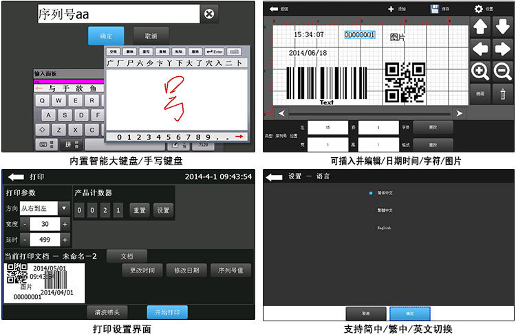Image resolution: width=516 pixels, height=335 pixels.
Task: Click top 更改 button in editor properties
Action: [433, 128]
